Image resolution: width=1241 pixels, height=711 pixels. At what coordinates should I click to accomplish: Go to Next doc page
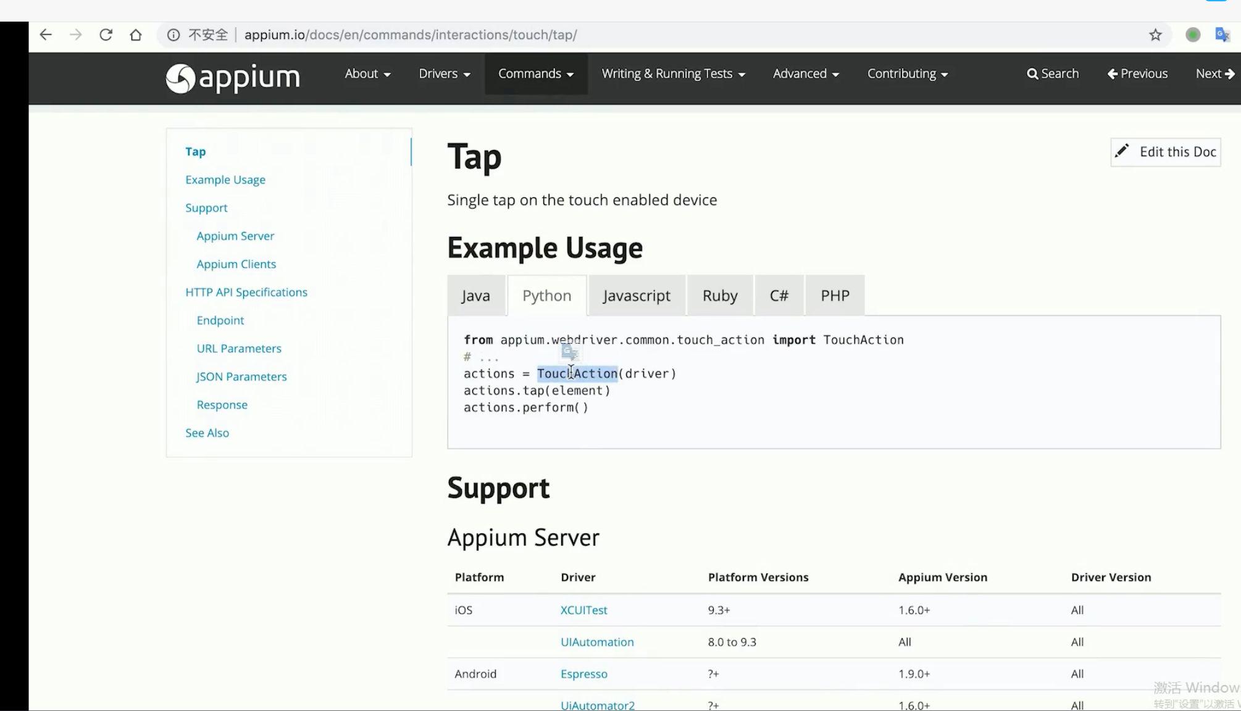click(1215, 73)
